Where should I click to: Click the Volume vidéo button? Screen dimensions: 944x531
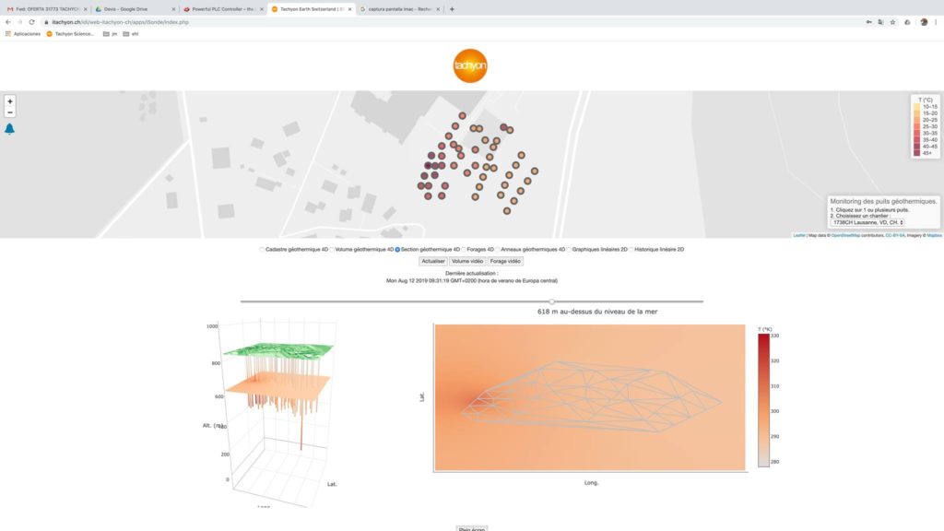pyautogui.click(x=467, y=261)
